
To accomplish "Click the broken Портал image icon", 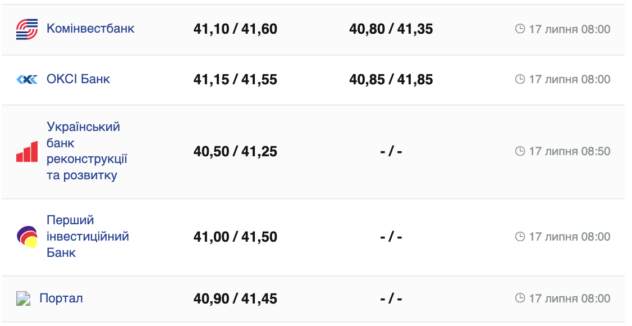I will coord(23,298).
